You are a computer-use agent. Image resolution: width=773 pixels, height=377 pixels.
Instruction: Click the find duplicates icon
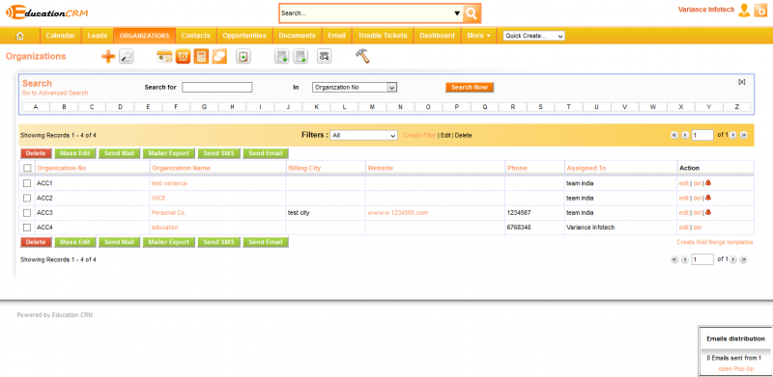(x=324, y=57)
